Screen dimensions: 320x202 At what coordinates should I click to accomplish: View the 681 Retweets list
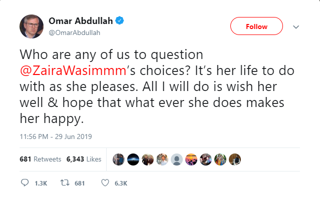point(40,159)
